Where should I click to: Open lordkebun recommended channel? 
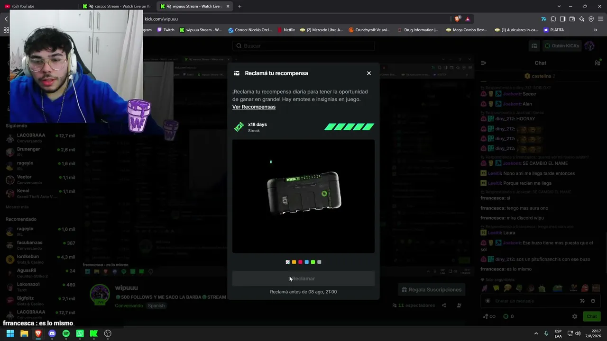coord(40,259)
